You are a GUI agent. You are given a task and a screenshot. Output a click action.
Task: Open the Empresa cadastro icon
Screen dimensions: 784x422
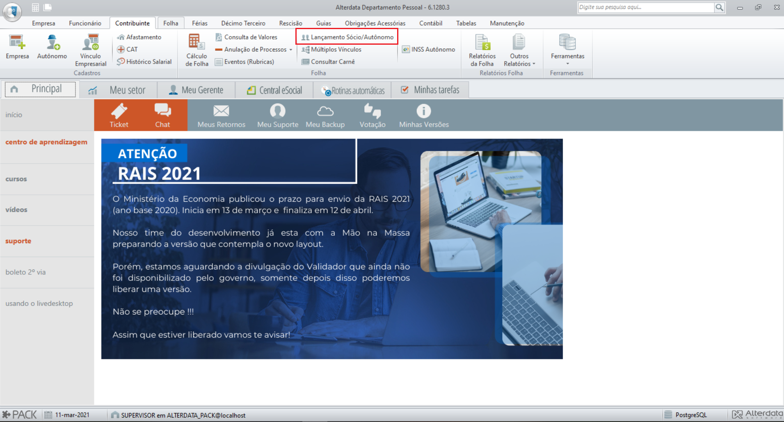click(x=17, y=47)
